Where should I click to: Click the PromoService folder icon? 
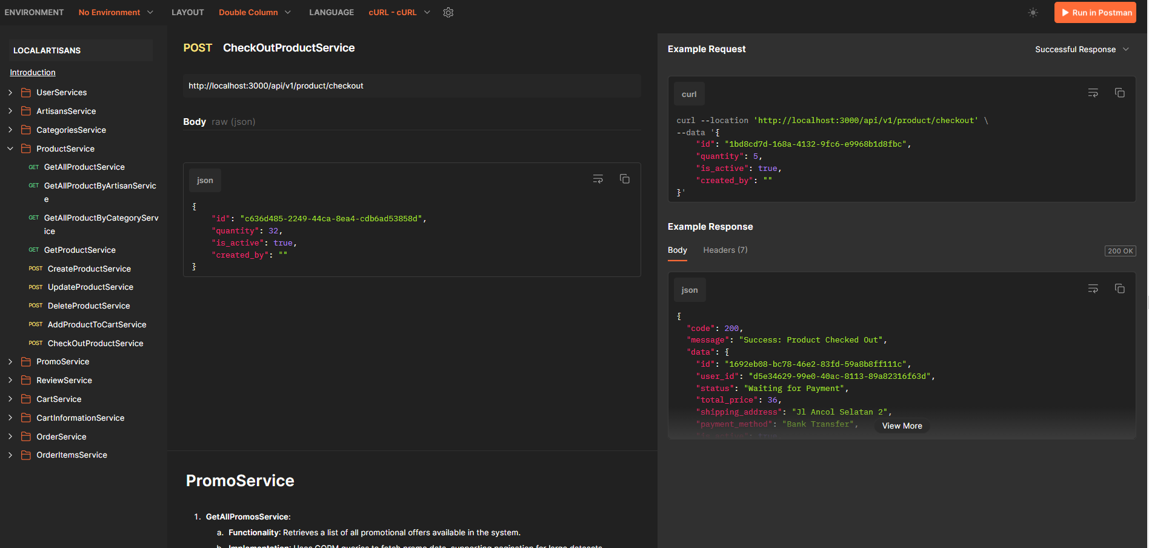(26, 361)
